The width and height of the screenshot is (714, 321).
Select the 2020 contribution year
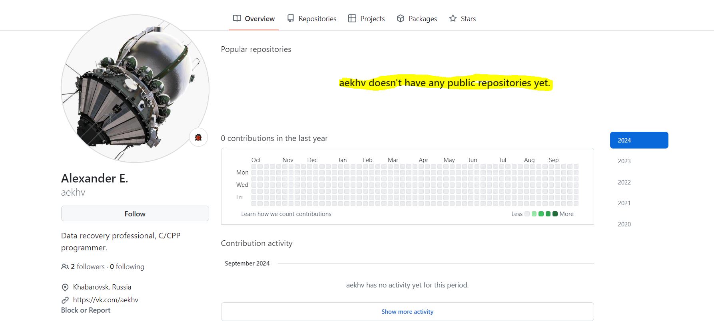click(624, 224)
